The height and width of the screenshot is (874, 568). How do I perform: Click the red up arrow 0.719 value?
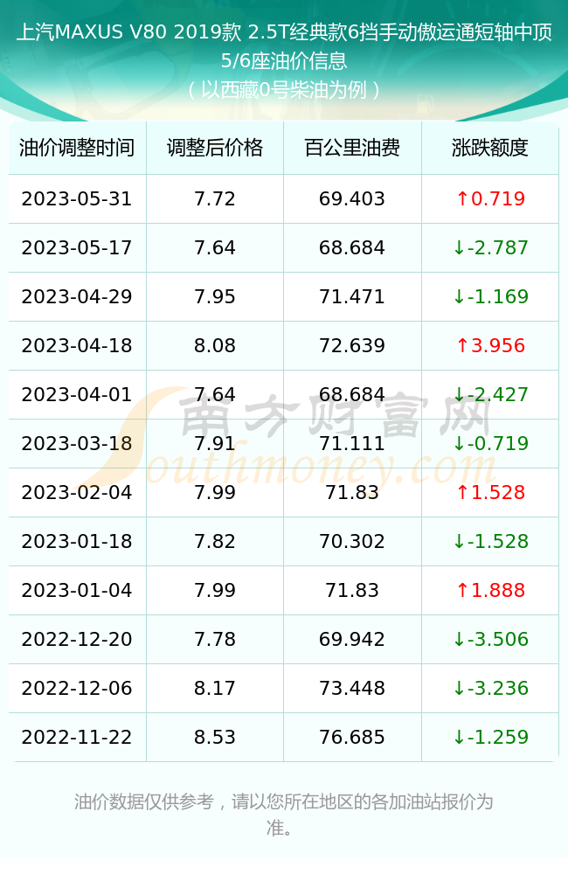[x=490, y=199]
